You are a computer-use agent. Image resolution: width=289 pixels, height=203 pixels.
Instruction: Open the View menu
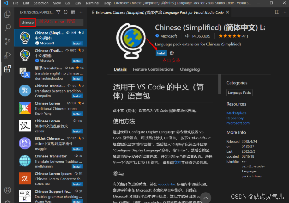(x=57, y=3)
